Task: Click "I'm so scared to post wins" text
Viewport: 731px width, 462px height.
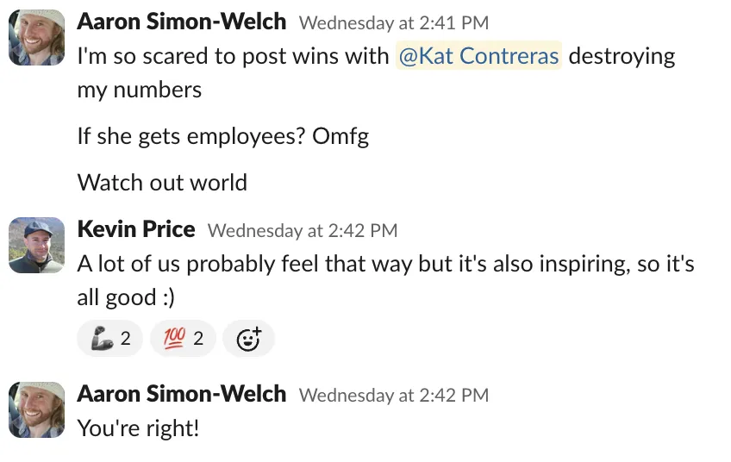Action: [x=233, y=57]
